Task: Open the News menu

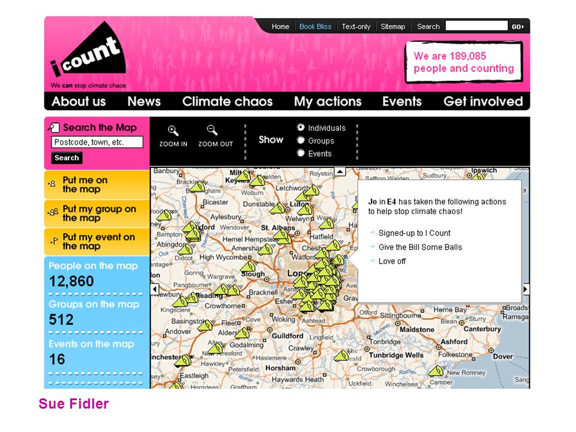Action: (144, 101)
